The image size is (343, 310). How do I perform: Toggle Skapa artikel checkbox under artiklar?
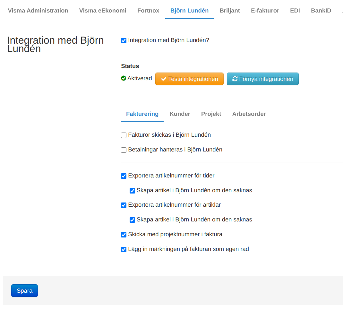click(x=132, y=220)
